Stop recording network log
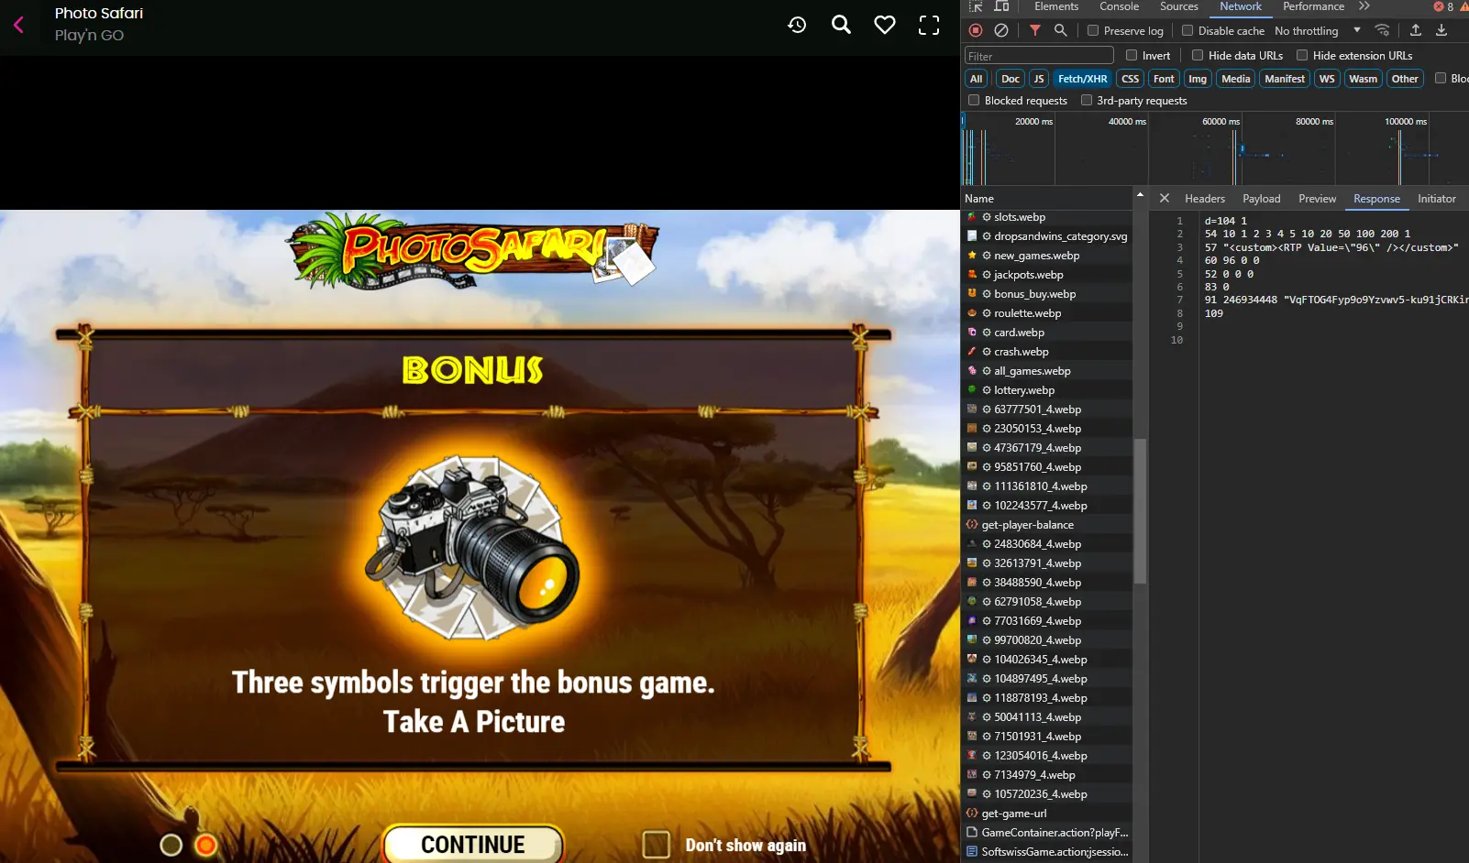Viewport: 1469px width, 863px height. (x=976, y=30)
